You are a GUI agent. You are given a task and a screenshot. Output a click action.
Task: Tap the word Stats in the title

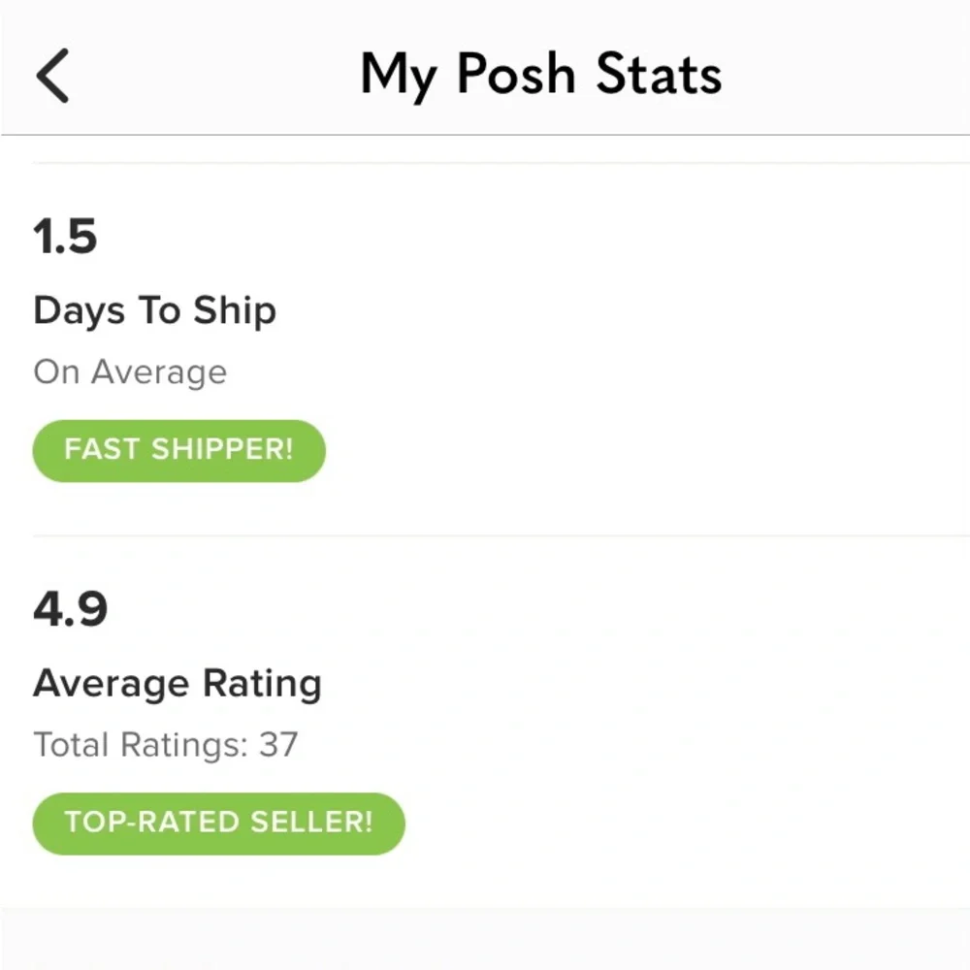point(659,76)
